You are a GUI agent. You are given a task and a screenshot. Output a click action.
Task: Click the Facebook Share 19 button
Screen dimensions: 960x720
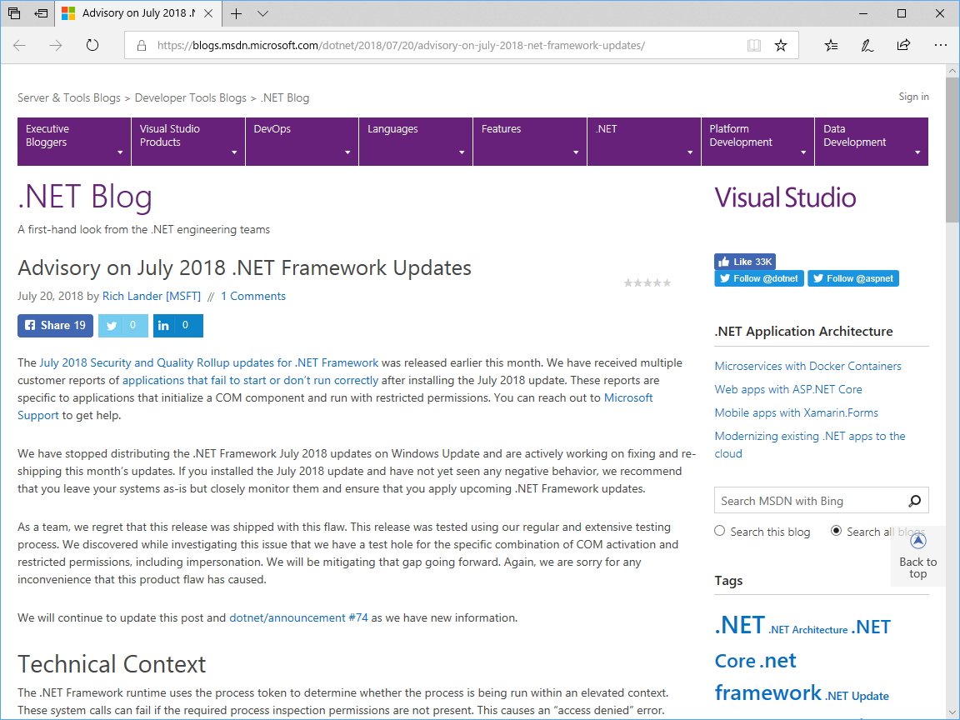coord(55,326)
